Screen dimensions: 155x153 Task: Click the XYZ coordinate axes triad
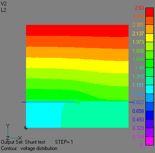[x=13, y=132]
